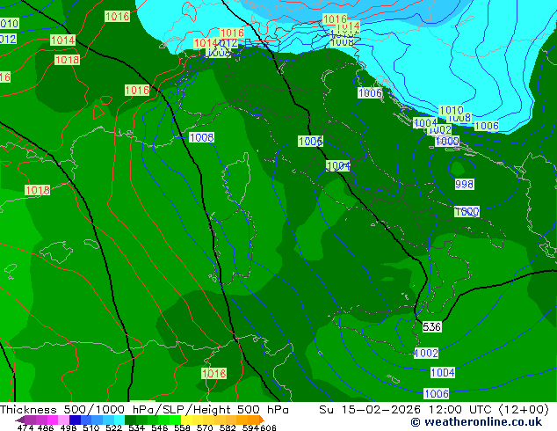The height and width of the screenshot is (431, 557).
Task: Select the legend value 486
Action: [45, 427]
